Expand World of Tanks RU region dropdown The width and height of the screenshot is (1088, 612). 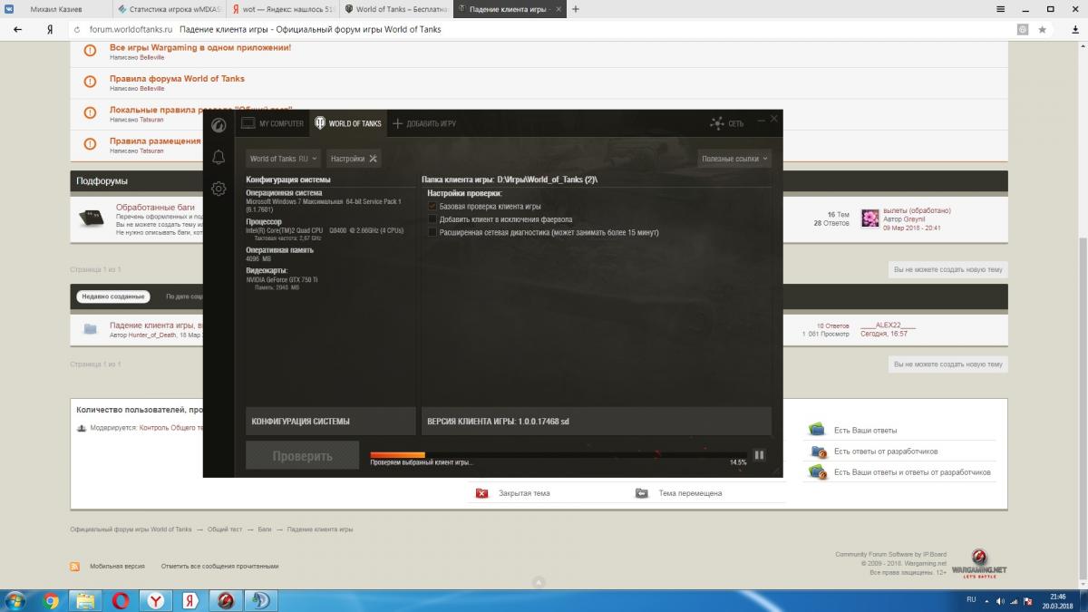283,159
